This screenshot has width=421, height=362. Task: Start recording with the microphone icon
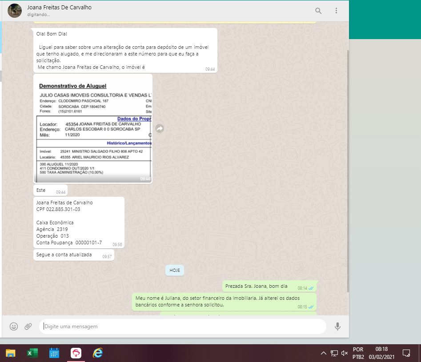(x=337, y=326)
